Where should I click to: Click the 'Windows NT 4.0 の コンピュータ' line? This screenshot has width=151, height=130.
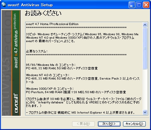click(x=48, y=75)
